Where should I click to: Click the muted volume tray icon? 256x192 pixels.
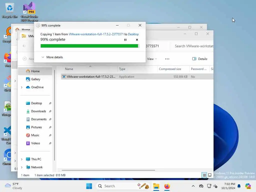pos(216,186)
